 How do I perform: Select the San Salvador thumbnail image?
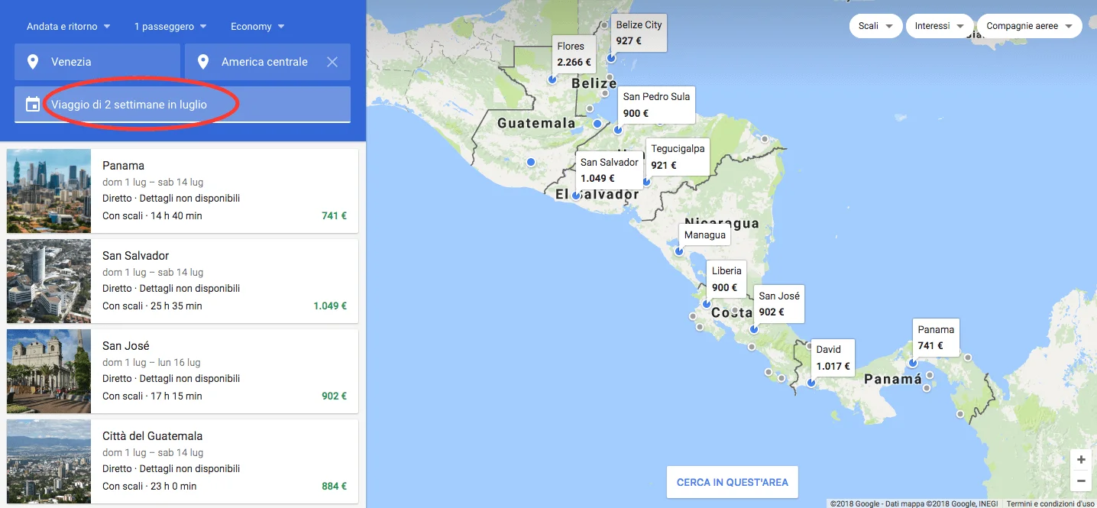(x=49, y=281)
